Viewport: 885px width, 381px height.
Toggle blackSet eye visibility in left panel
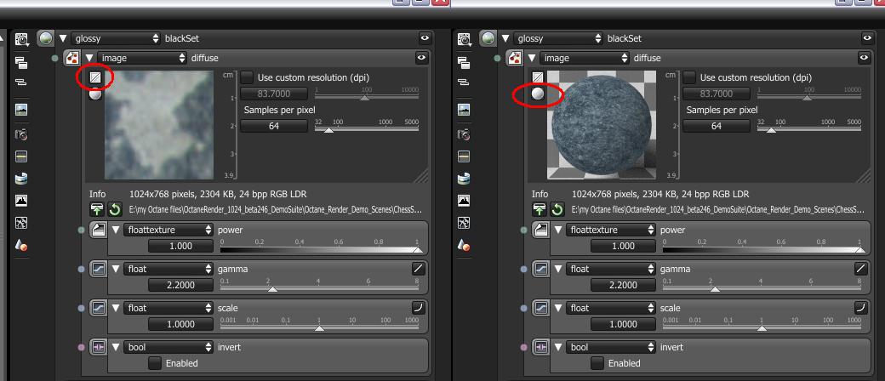pyautogui.click(x=425, y=37)
